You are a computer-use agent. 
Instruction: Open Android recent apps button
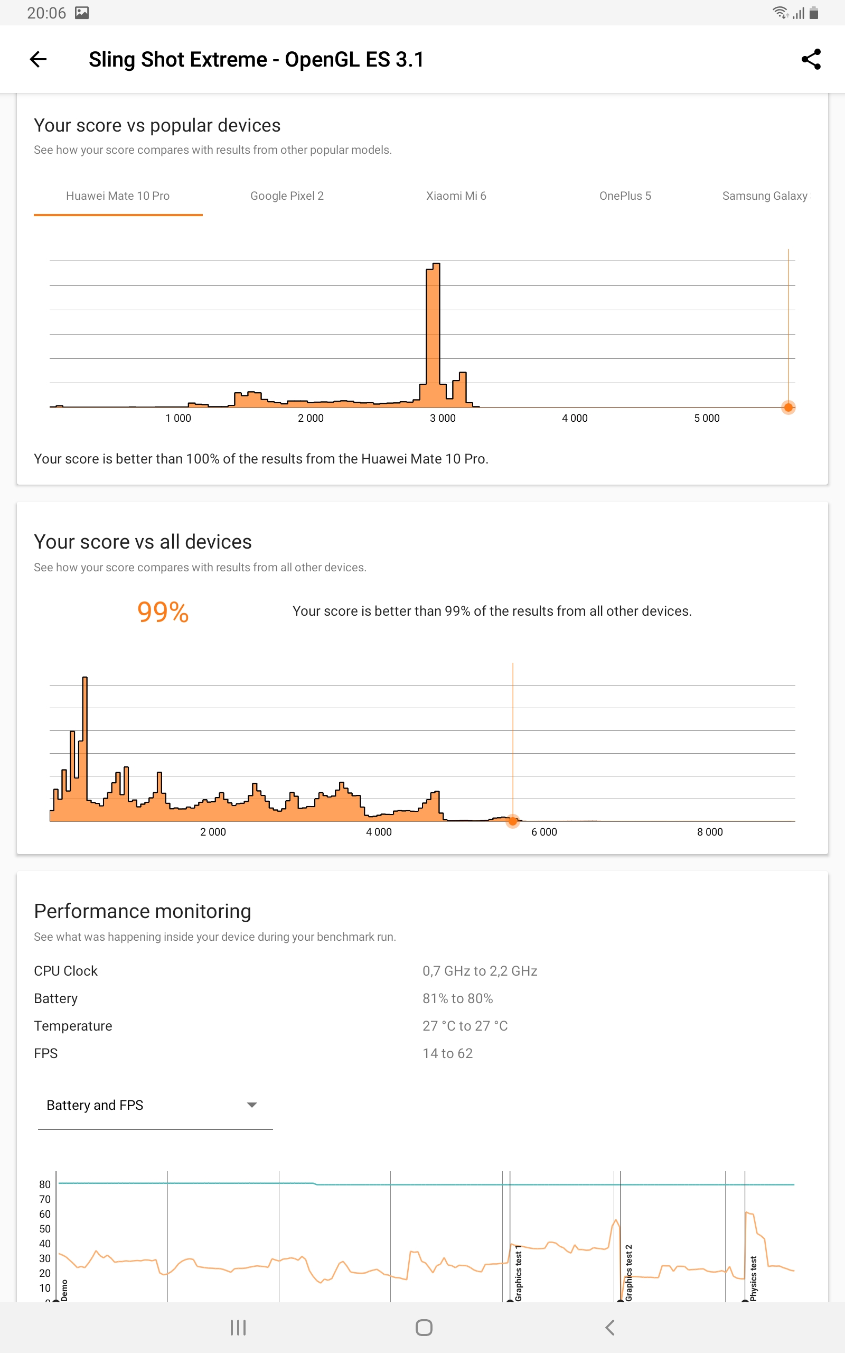click(x=238, y=1327)
